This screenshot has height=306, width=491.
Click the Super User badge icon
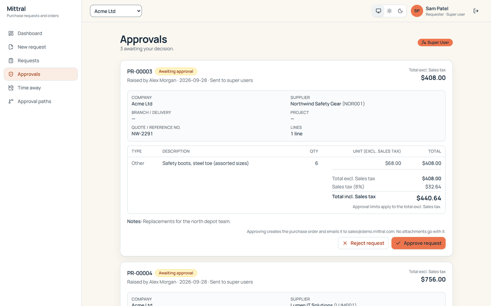pos(424,42)
